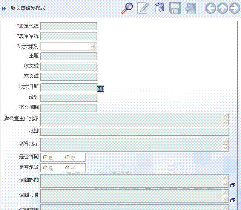The height and width of the screenshot is (210, 241).
Task: Click the 主題 text field
Action: [68, 56]
